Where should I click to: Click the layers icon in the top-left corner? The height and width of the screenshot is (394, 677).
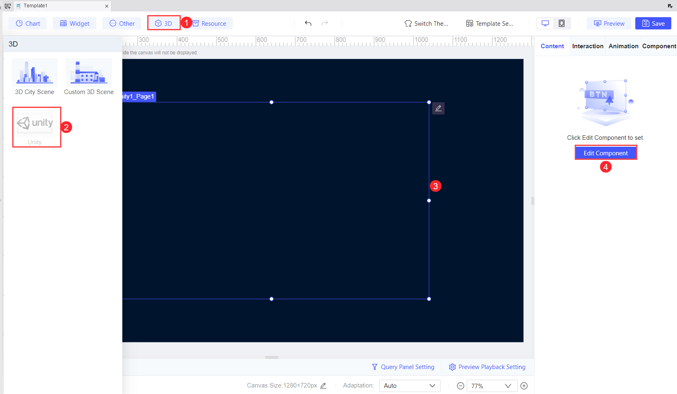[7, 6]
